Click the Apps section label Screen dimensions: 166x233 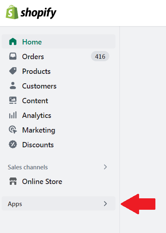click(15, 204)
